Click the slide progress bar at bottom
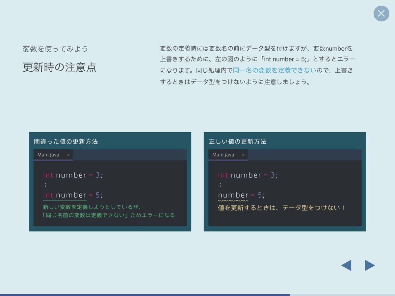The image size is (395, 296). tap(197, 295)
